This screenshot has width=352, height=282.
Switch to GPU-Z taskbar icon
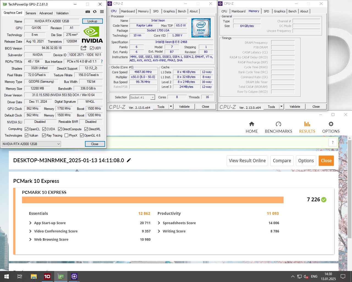pos(61,276)
